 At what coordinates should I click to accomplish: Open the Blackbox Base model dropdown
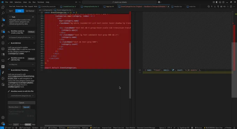pyautogui.click(x=14, y=107)
